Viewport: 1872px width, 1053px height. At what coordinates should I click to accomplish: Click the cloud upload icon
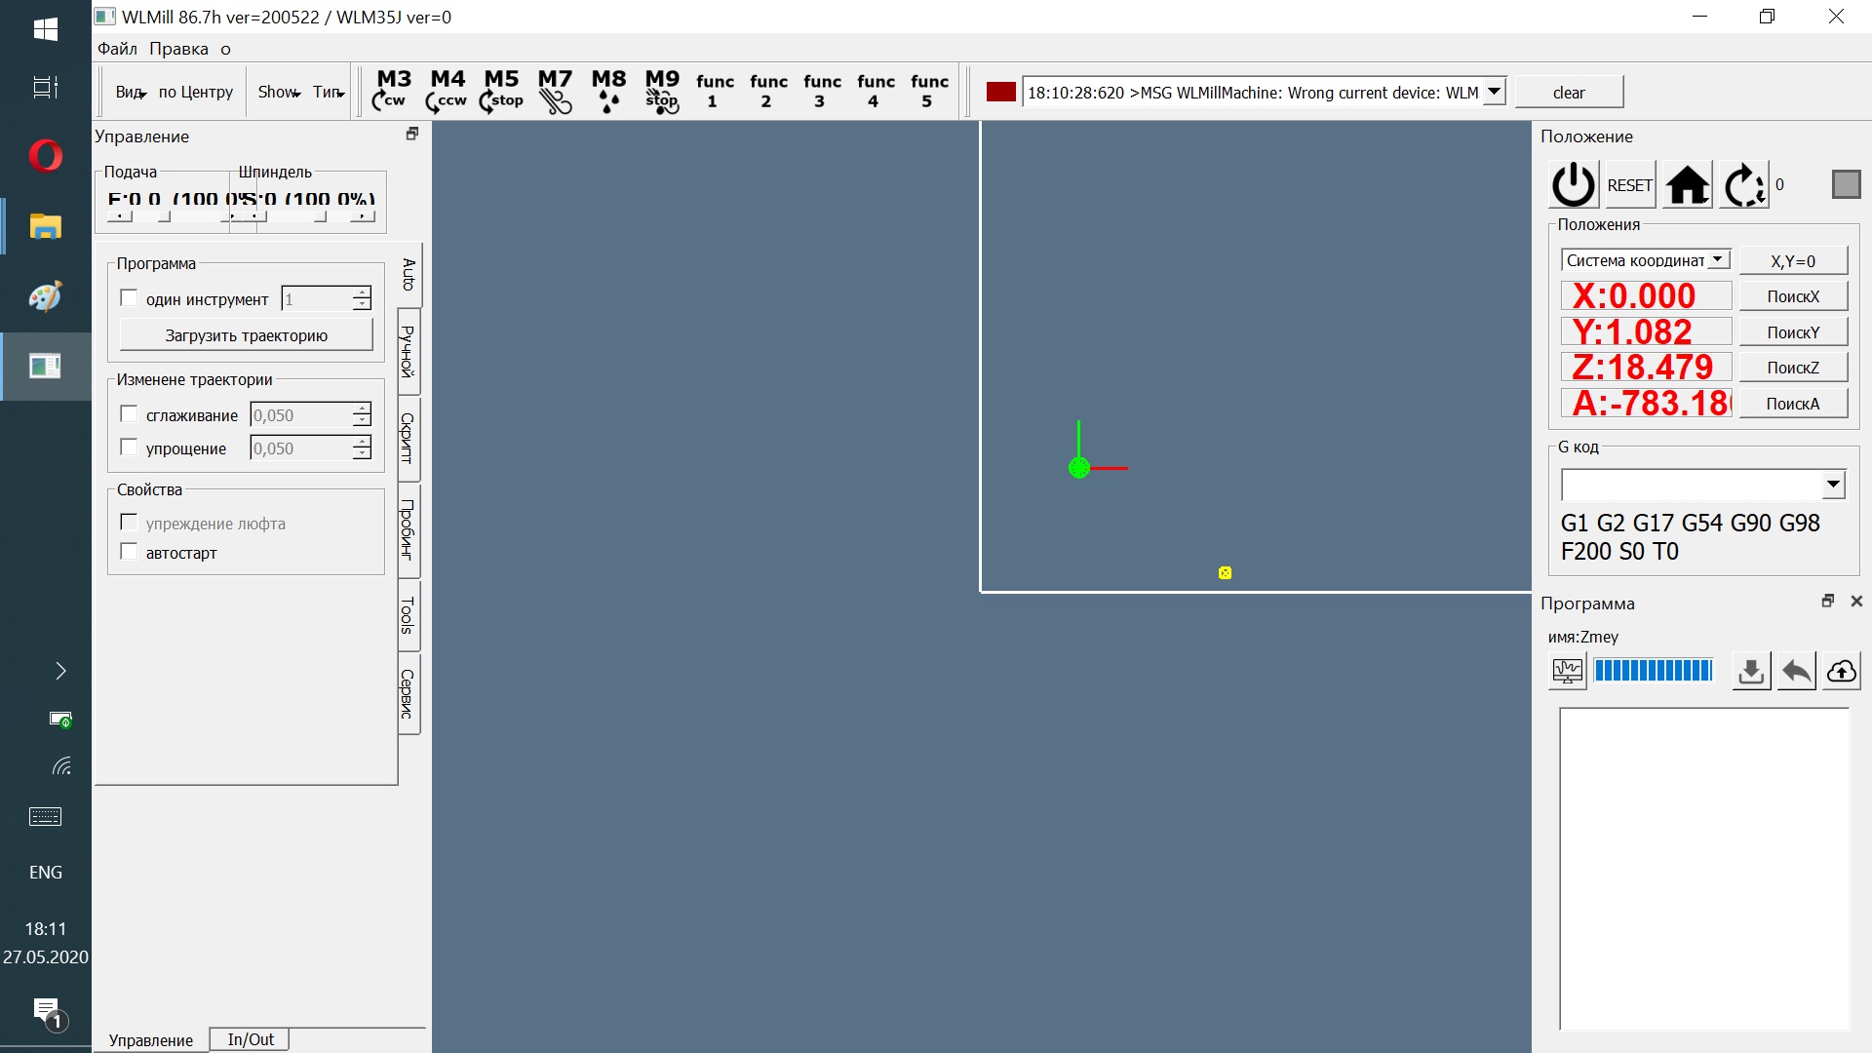pos(1841,671)
